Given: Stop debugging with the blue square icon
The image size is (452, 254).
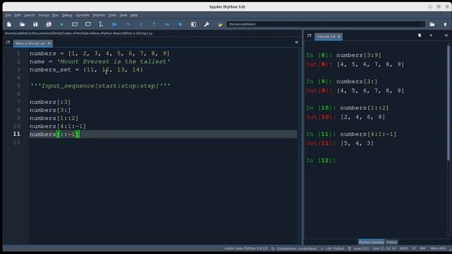Looking at the screenshot, I should coord(180,25).
